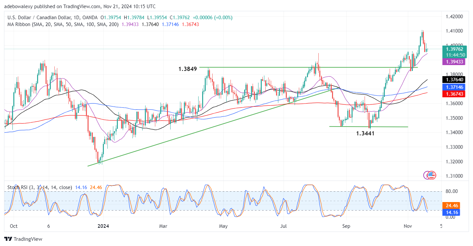Click the 1.35000 price axis label
Viewport: 473px width, 246px height.
point(453,118)
